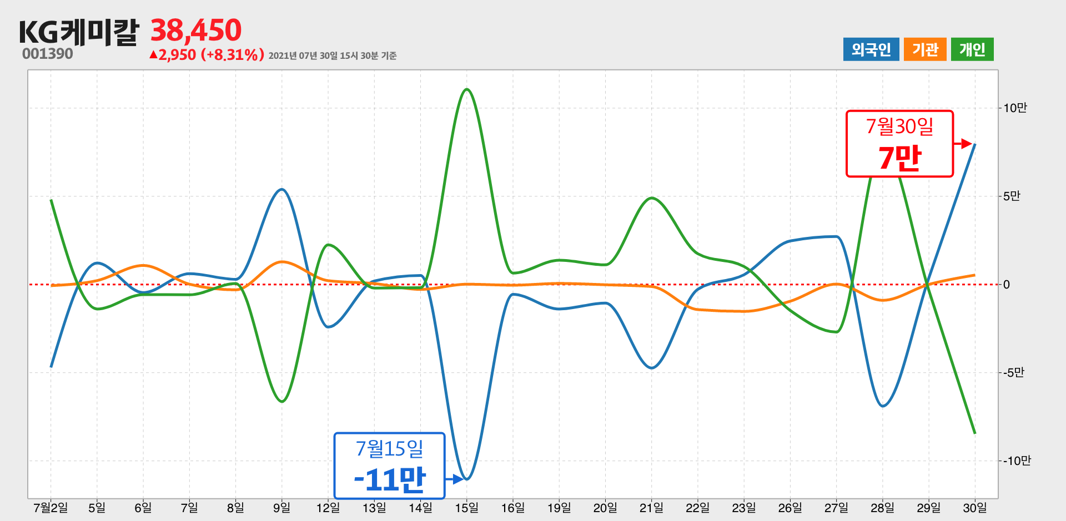Screen dimensions: 1066x521
Task: Click the orange 기관 legend label
Action: click(x=925, y=49)
